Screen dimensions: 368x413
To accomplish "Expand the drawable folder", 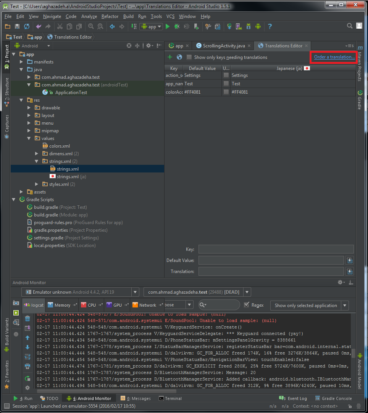I will [x=29, y=108].
